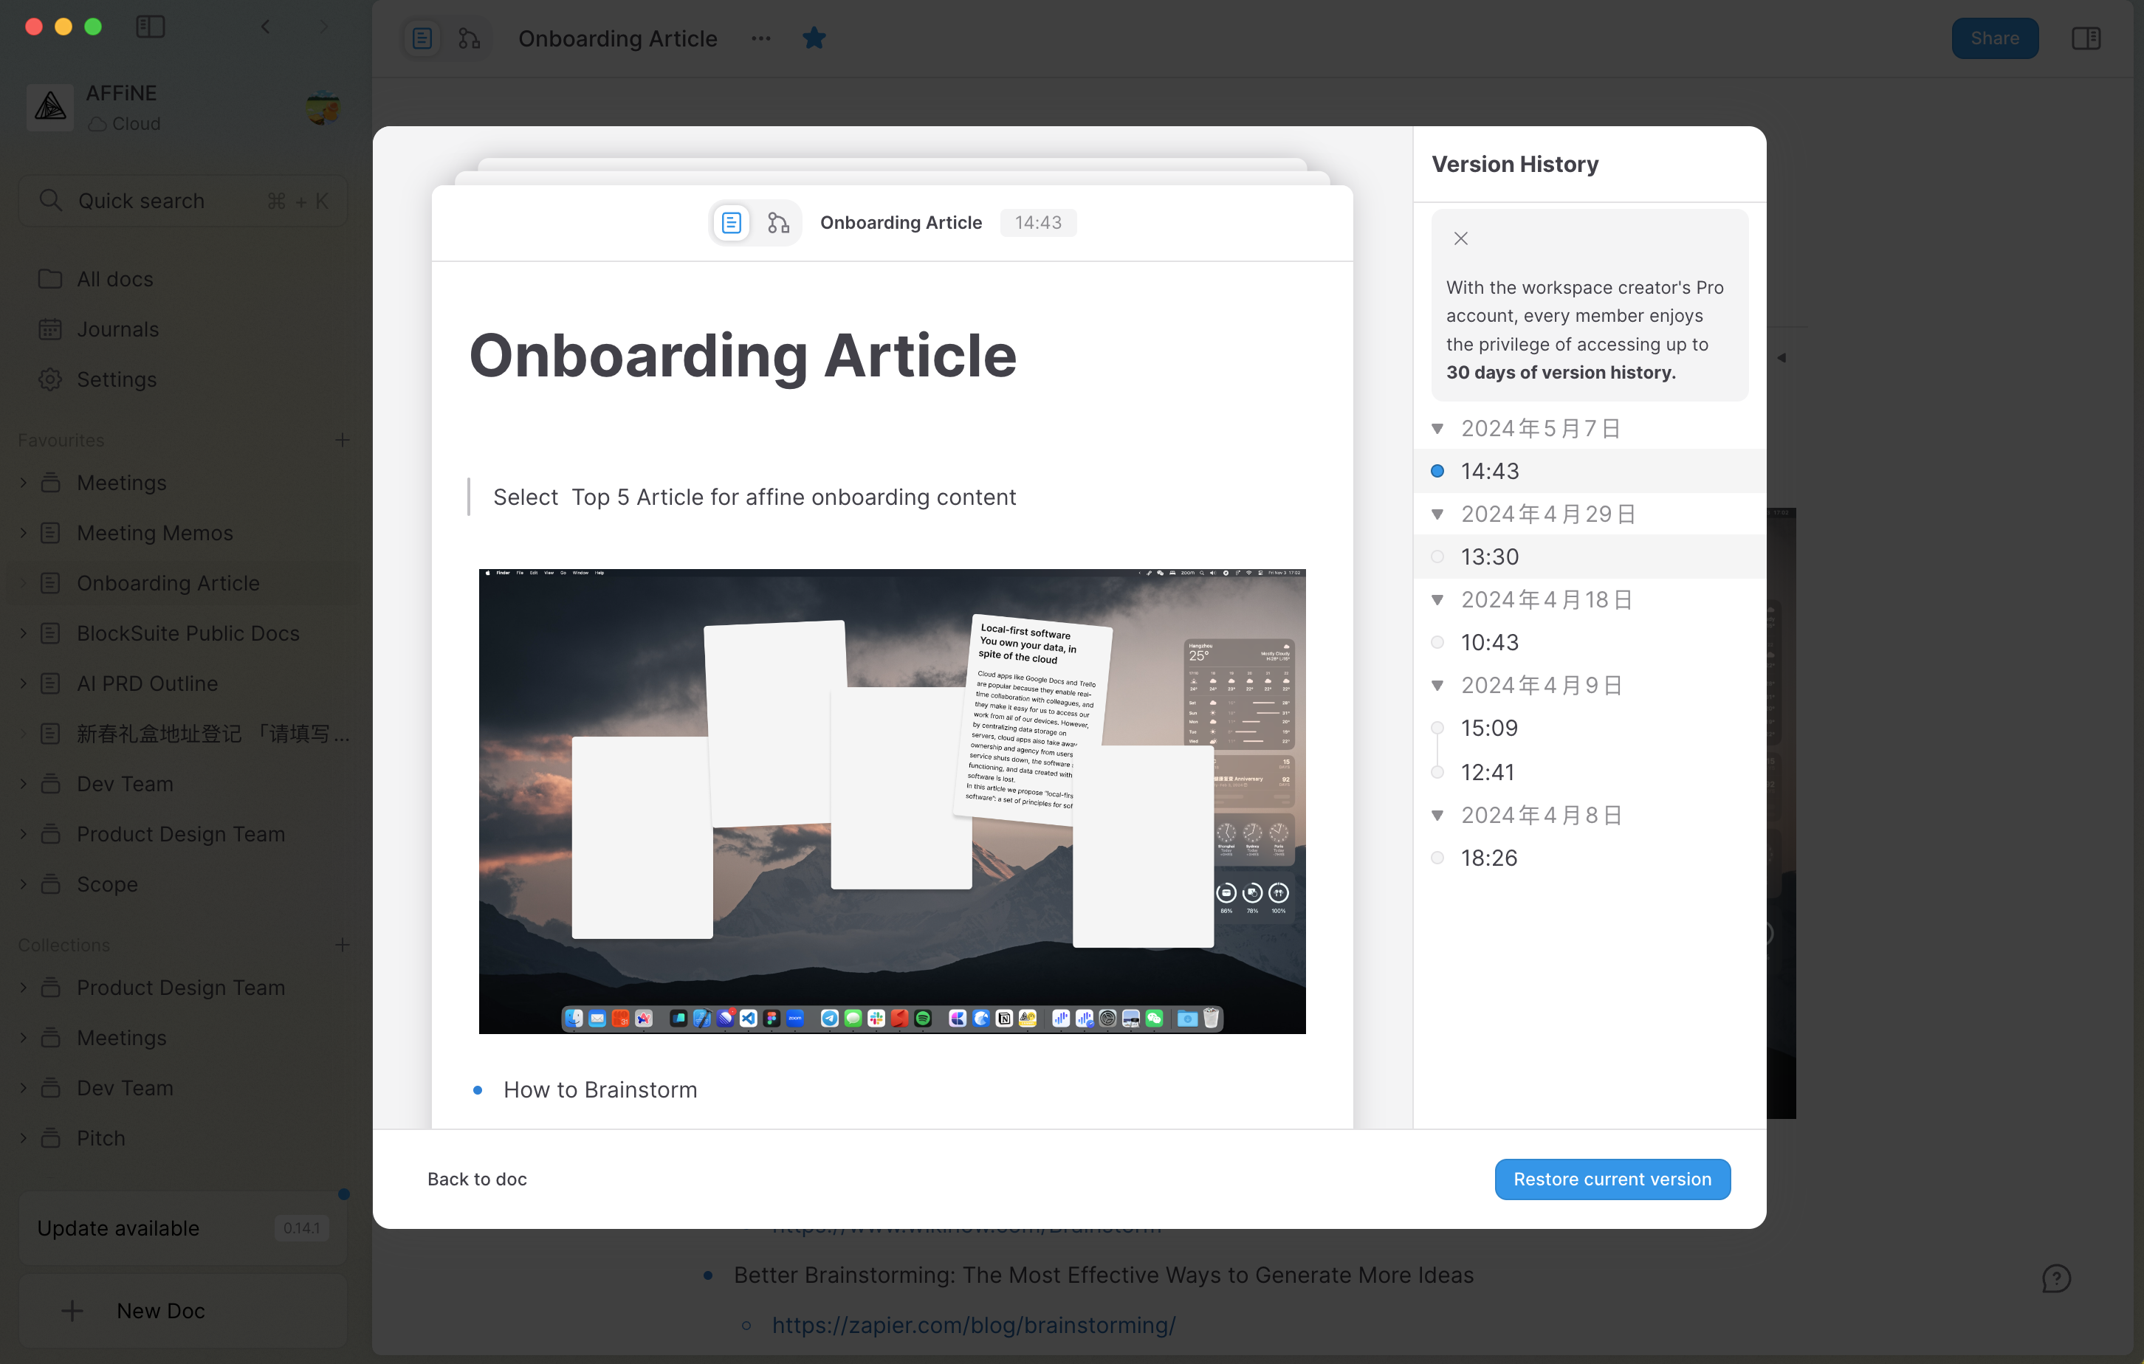Expand Meetings in Favourites
The width and height of the screenshot is (2144, 1364).
(x=23, y=483)
